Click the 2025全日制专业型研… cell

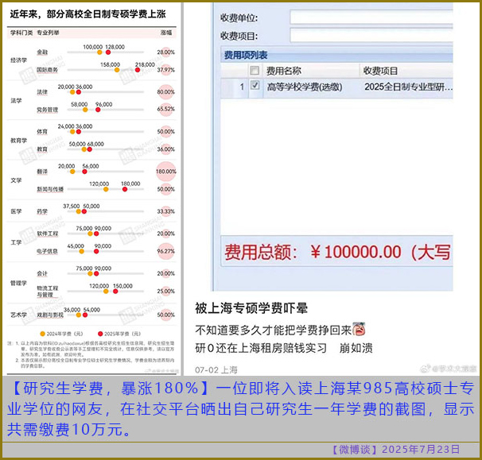(x=409, y=87)
